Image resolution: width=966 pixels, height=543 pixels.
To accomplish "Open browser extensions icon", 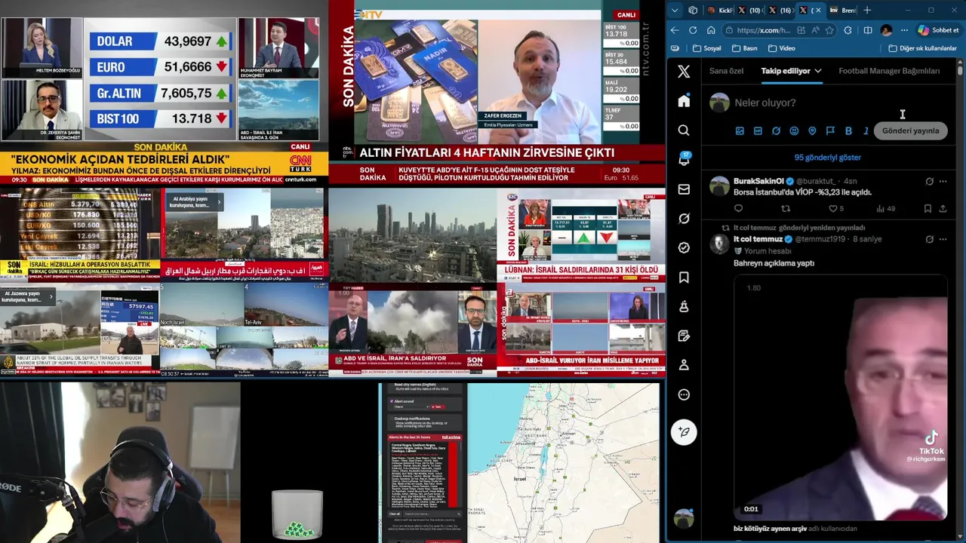I will point(848,30).
